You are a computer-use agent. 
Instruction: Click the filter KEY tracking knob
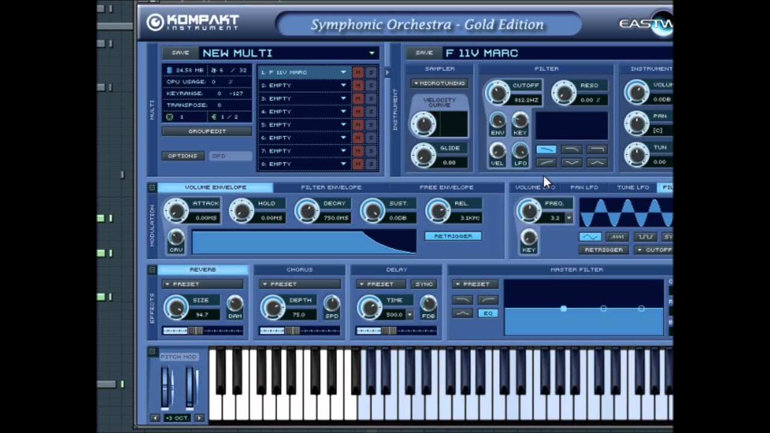click(x=520, y=120)
